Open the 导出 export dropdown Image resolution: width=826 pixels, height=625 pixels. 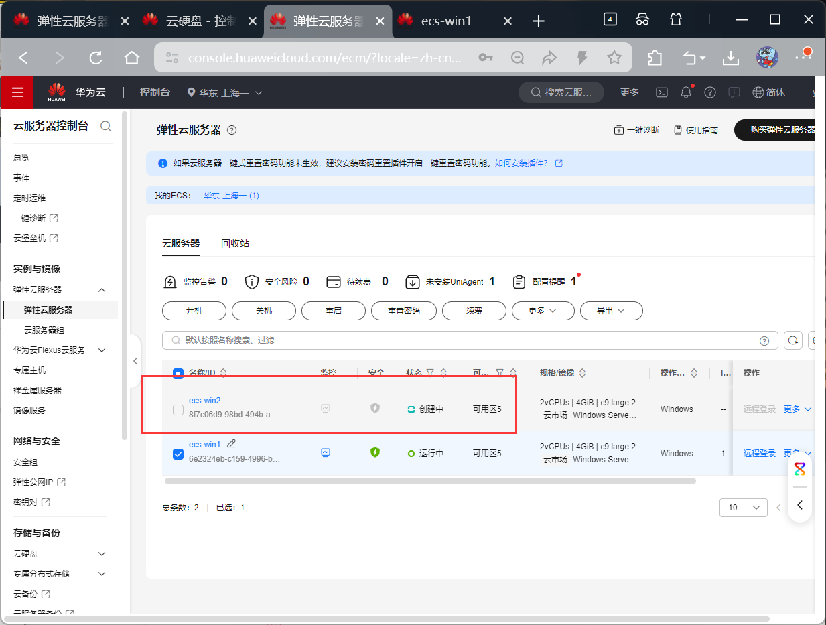click(611, 311)
